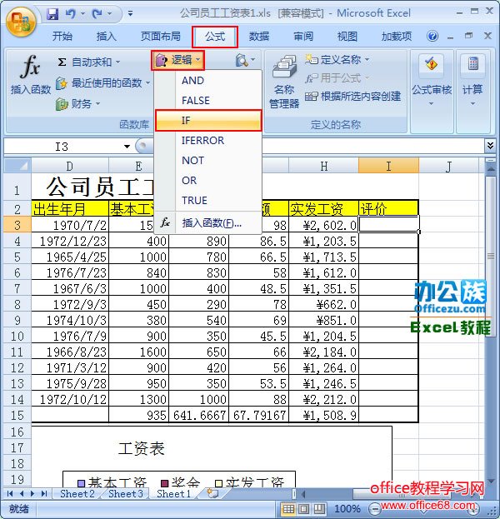The width and height of the screenshot is (500, 519).
Task: Select column D header
Action: 70,166
